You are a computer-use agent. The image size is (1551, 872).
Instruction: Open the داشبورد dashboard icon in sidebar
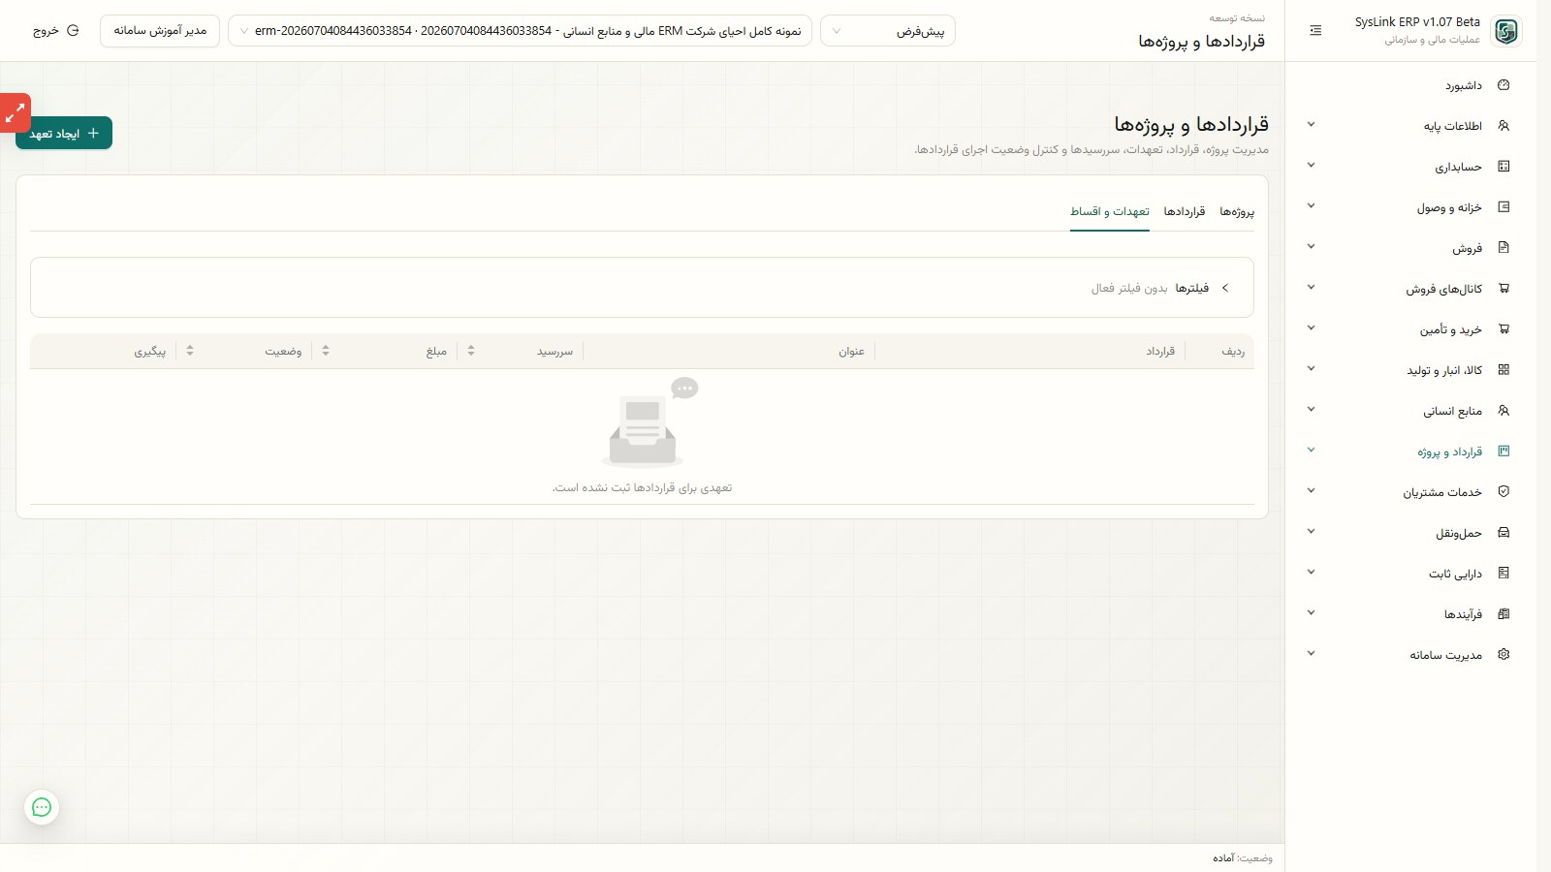point(1504,85)
